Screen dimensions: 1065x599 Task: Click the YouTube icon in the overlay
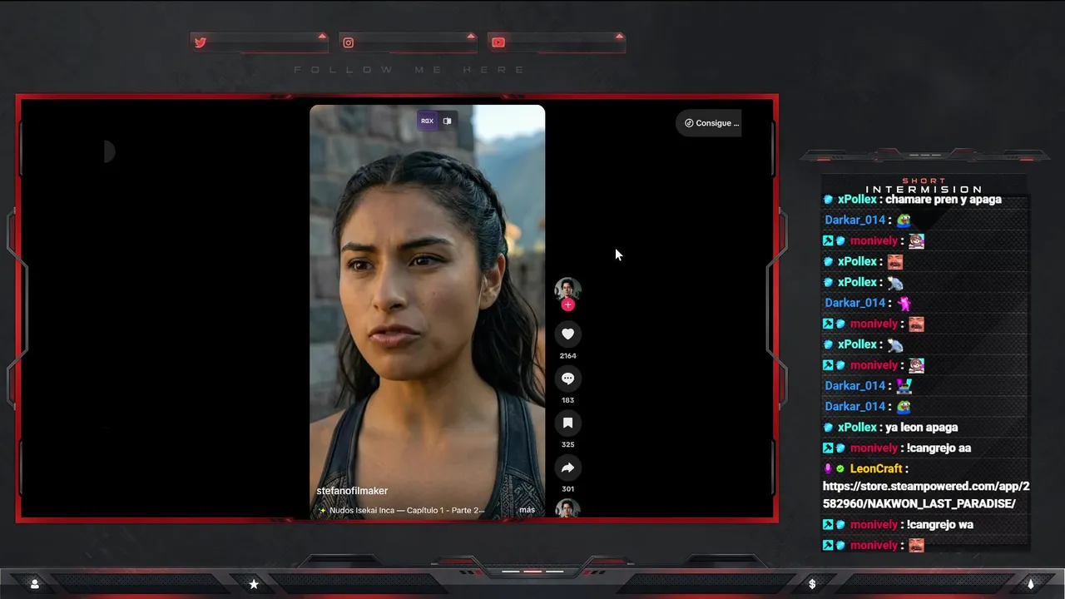(498, 42)
